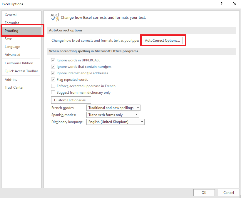Viewport: 241px width, 198px height.
Task: Open the French modes dropdown
Action: (113, 108)
